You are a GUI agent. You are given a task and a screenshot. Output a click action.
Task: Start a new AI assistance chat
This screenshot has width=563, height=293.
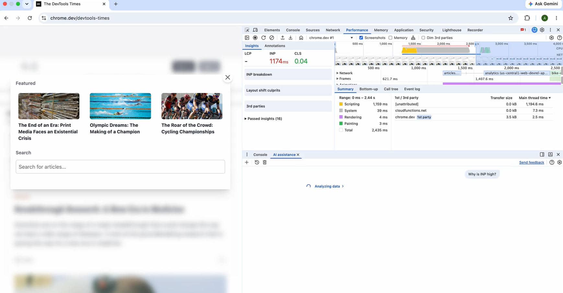tap(247, 162)
